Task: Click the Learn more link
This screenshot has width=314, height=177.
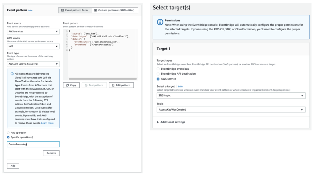Action: pos(47,123)
